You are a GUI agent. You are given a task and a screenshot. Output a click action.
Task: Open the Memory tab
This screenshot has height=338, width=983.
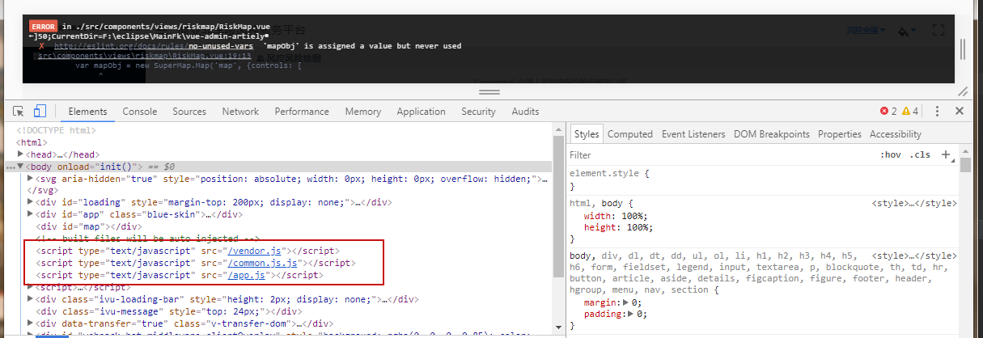pyautogui.click(x=362, y=112)
